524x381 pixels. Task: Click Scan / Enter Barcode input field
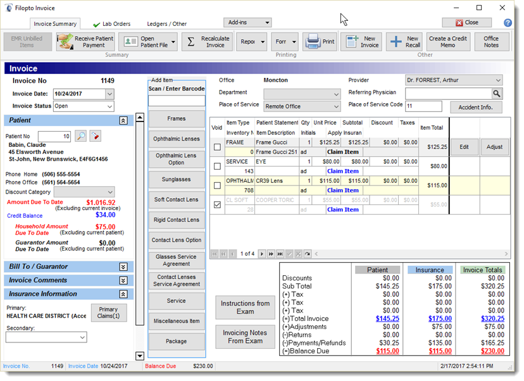(177, 101)
